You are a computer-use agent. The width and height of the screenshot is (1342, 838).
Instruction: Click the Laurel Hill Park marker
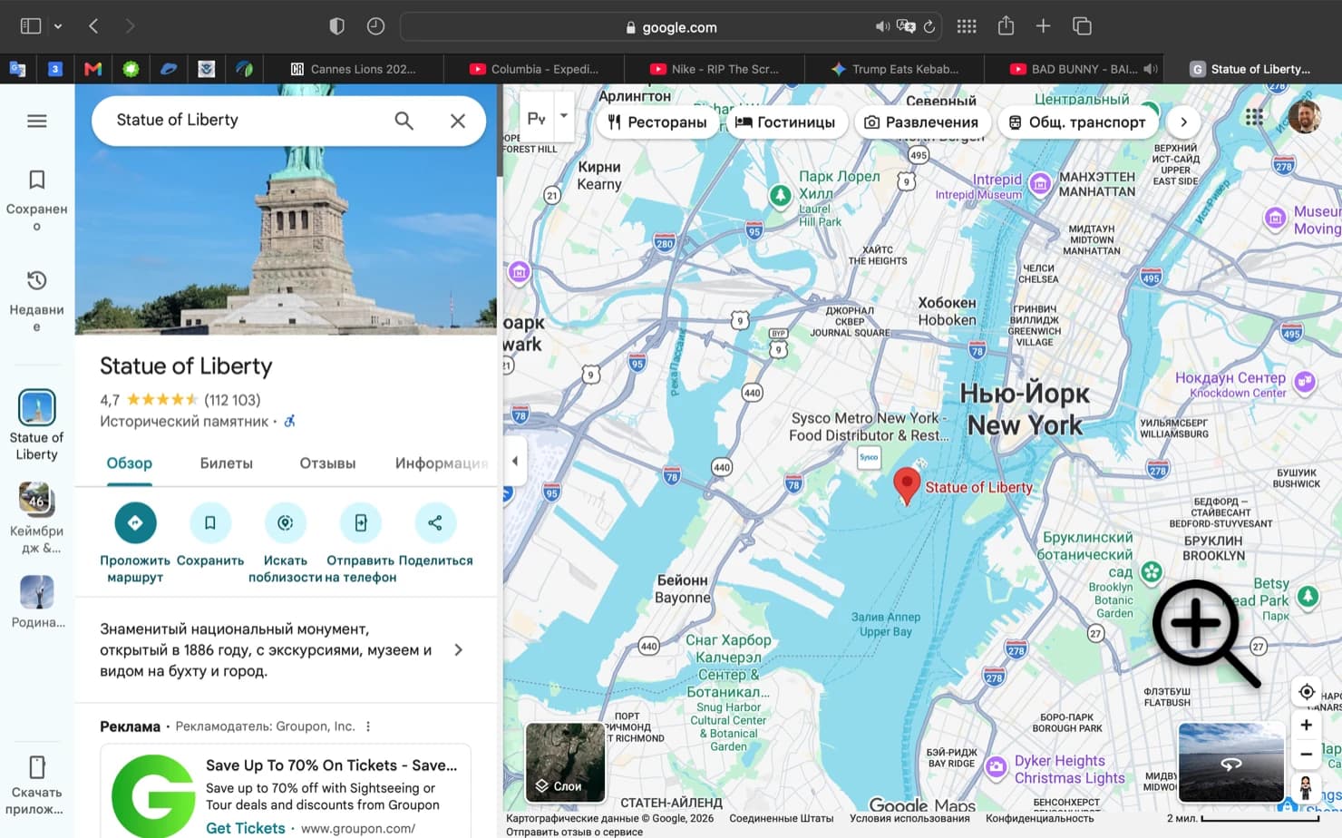click(780, 195)
